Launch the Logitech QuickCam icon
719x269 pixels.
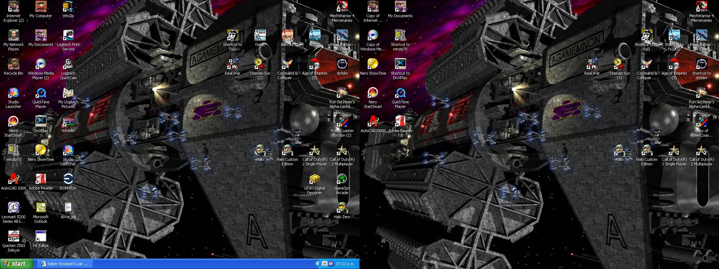(68, 69)
